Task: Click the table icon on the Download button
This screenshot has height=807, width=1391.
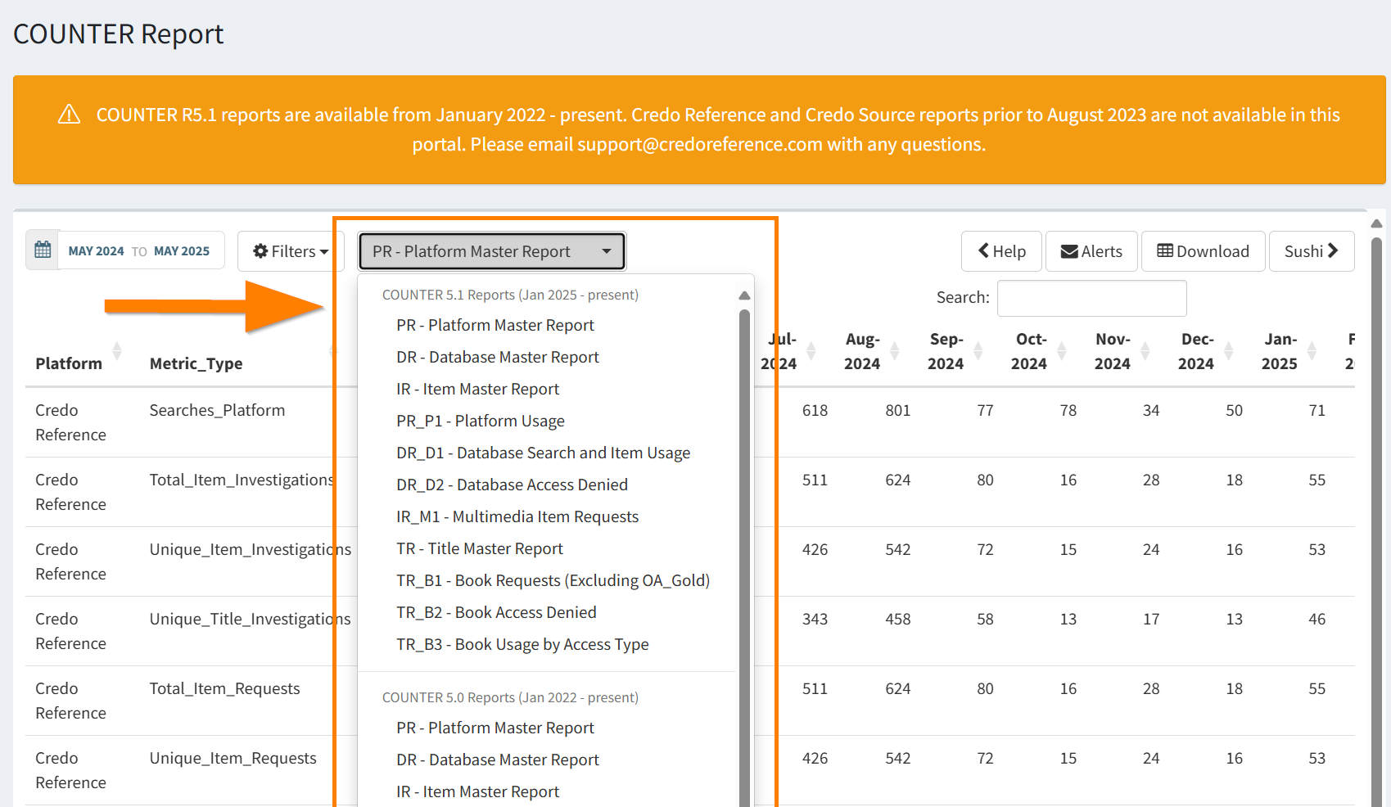Action: 1166,251
